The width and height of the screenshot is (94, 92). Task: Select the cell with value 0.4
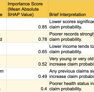click(27, 86)
